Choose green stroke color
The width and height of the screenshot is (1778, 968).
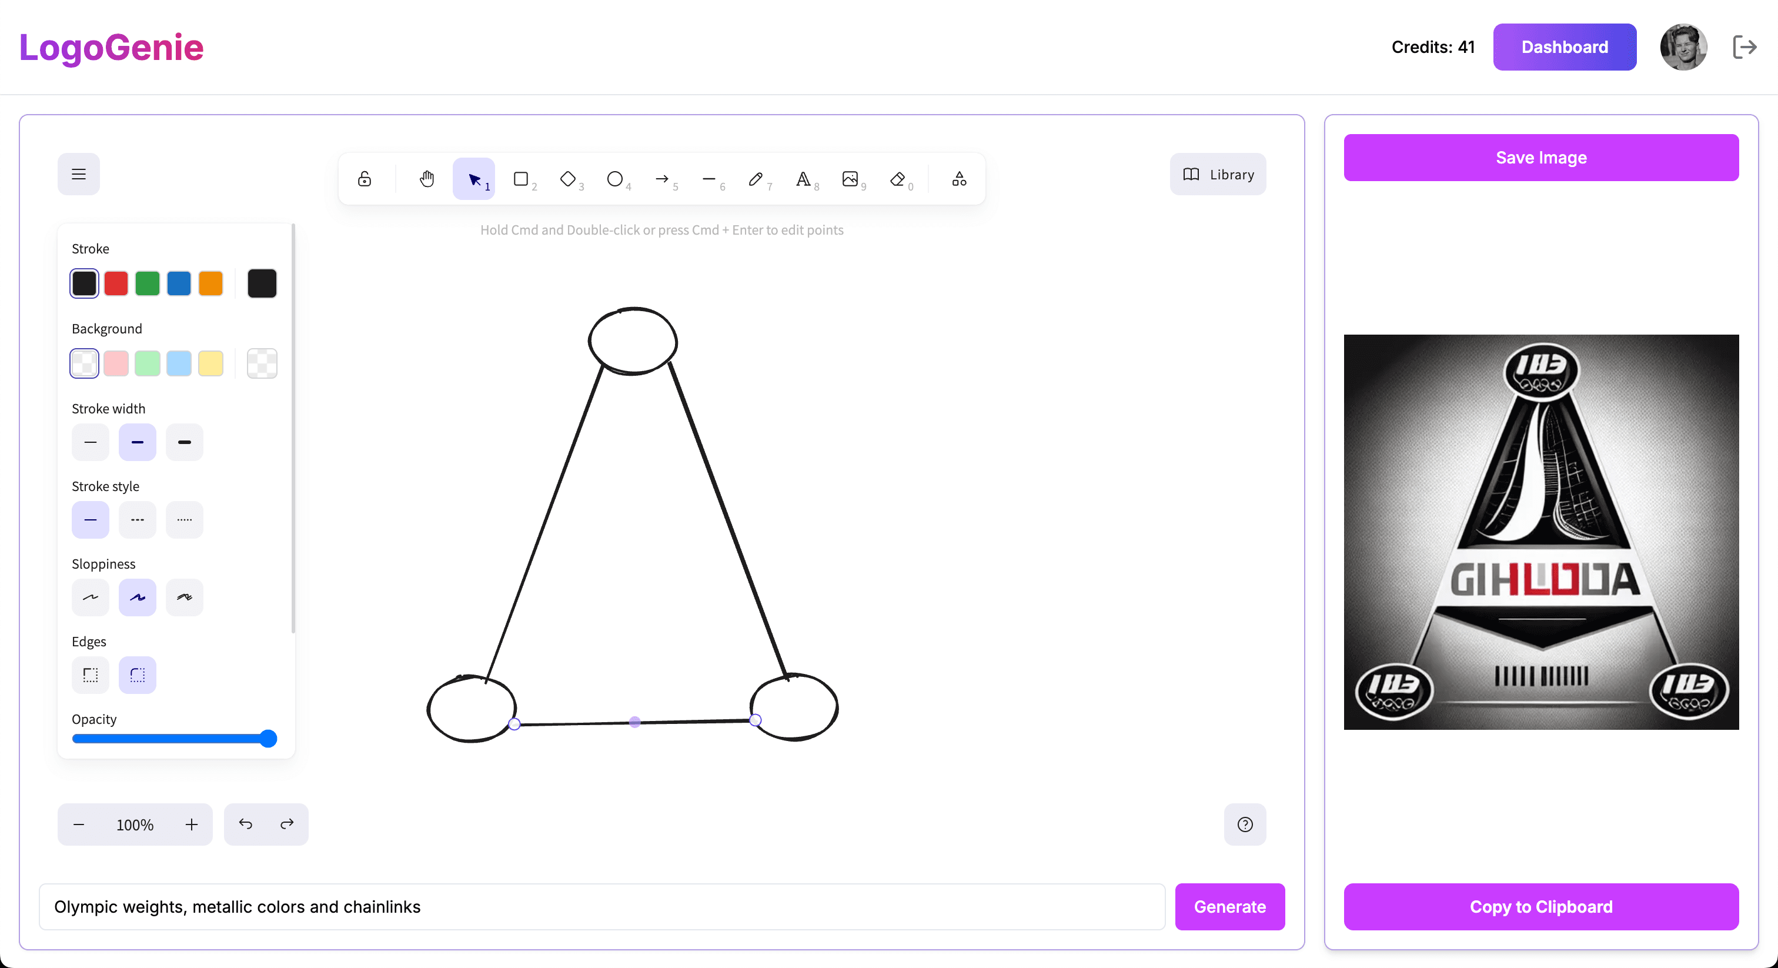click(147, 283)
